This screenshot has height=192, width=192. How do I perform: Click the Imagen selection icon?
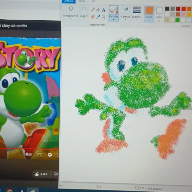[84, 9]
